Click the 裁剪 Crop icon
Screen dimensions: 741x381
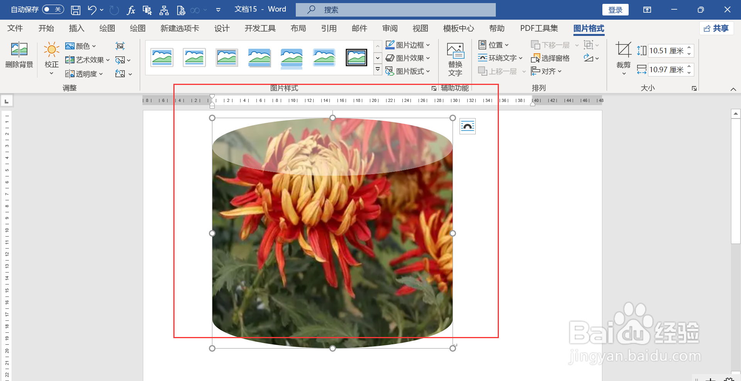[x=623, y=50]
